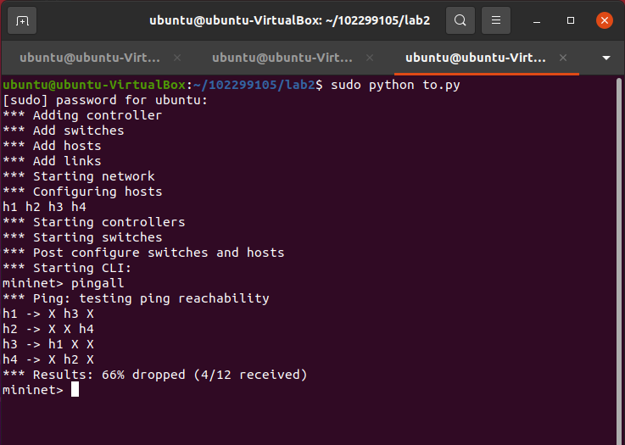The image size is (625, 445).
Task: Close the terminal window
Action: point(604,20)
